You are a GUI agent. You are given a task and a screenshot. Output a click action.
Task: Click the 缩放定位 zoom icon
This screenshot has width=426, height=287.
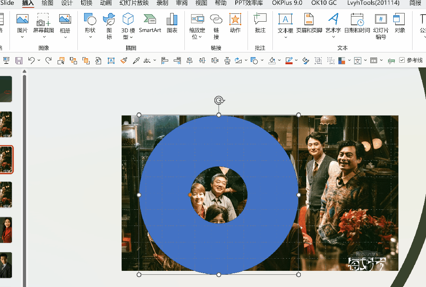197,19
